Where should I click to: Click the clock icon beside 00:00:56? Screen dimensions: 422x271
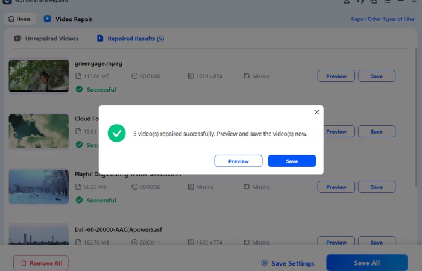pyautogui.click(x=134, y=187)
